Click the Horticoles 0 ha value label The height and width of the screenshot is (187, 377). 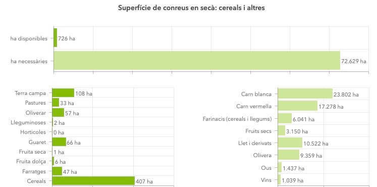tap(59, 132)
